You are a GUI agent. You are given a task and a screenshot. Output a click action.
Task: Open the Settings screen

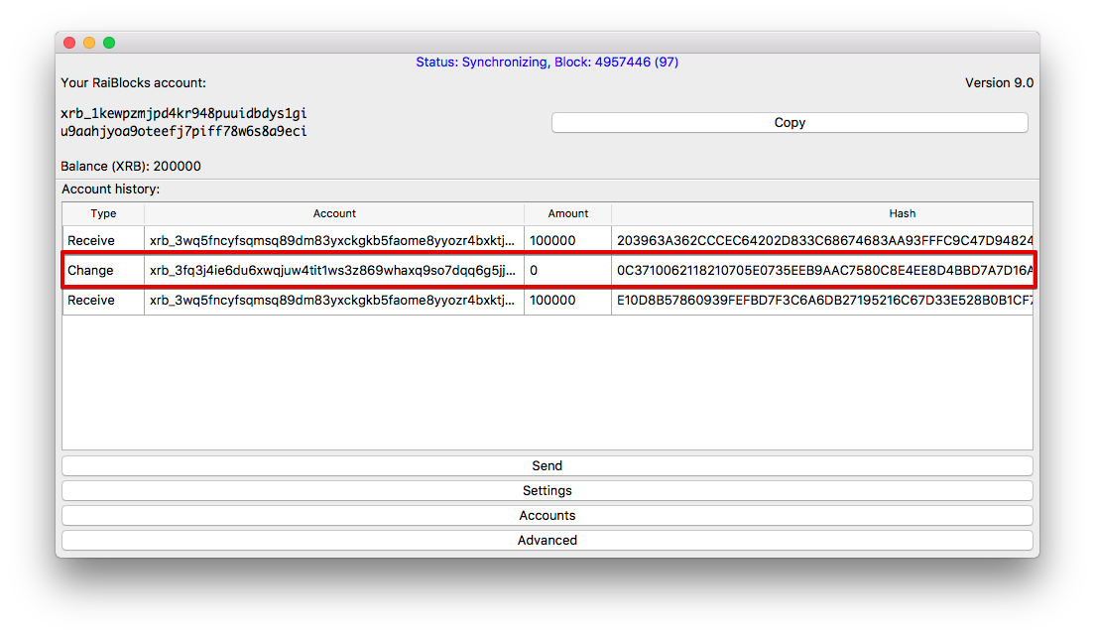click(547, 490)
